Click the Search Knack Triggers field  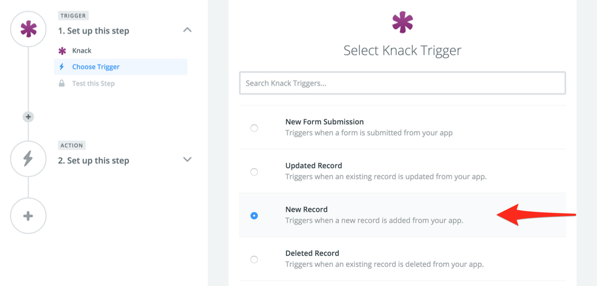pos(402,83)
